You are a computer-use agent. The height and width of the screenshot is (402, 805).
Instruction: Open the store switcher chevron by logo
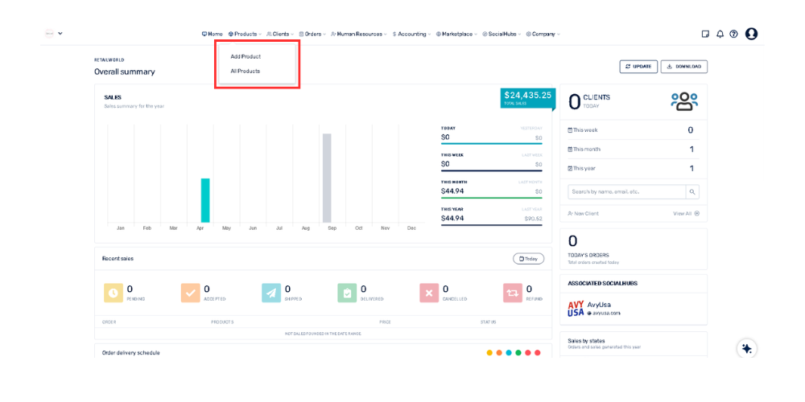click(60, 34)
